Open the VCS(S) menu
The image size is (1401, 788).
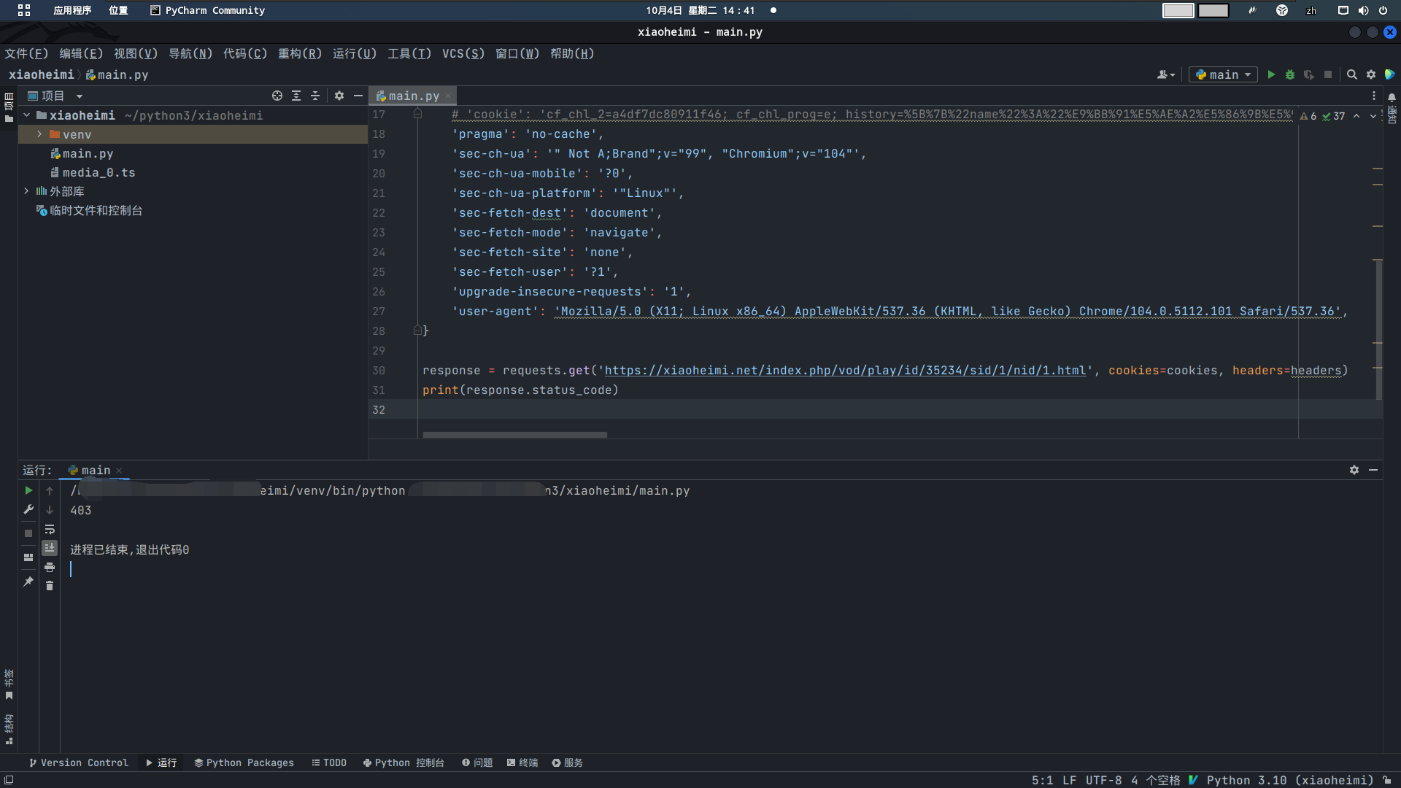point(463,53)
